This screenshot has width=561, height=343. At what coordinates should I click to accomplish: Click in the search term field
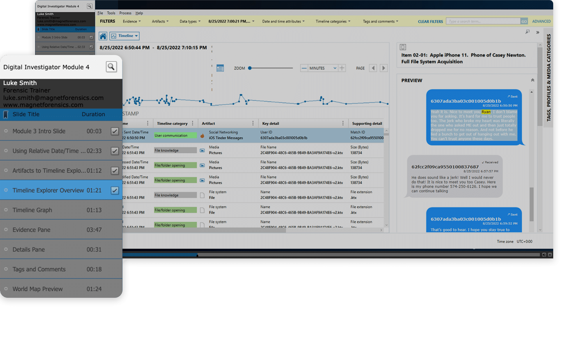coord(483,21)
